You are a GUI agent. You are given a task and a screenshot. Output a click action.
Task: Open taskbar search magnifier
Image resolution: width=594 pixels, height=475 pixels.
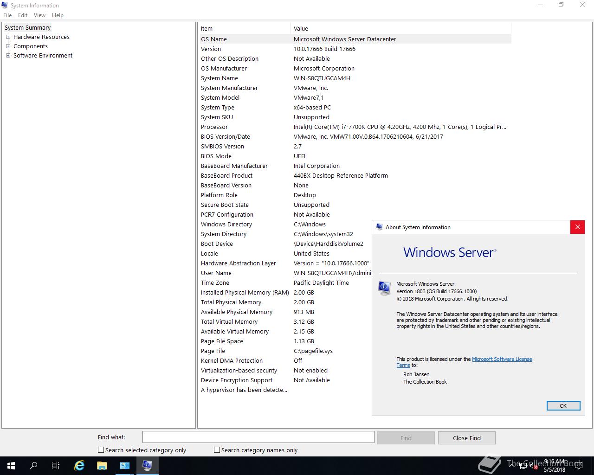click(33, 465)
